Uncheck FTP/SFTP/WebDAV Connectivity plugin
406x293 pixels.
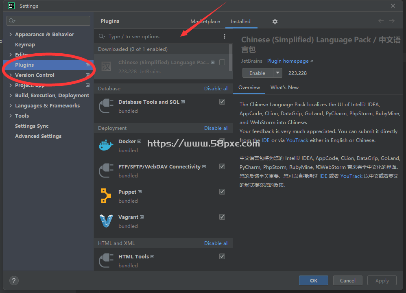pyautogui.click(x=222, y=166)
